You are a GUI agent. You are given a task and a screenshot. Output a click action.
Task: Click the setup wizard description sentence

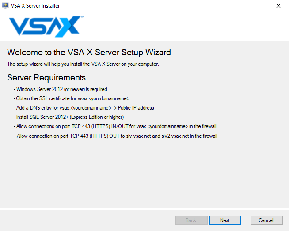83,64
